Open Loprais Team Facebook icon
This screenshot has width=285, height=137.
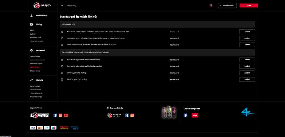(55, 115)
